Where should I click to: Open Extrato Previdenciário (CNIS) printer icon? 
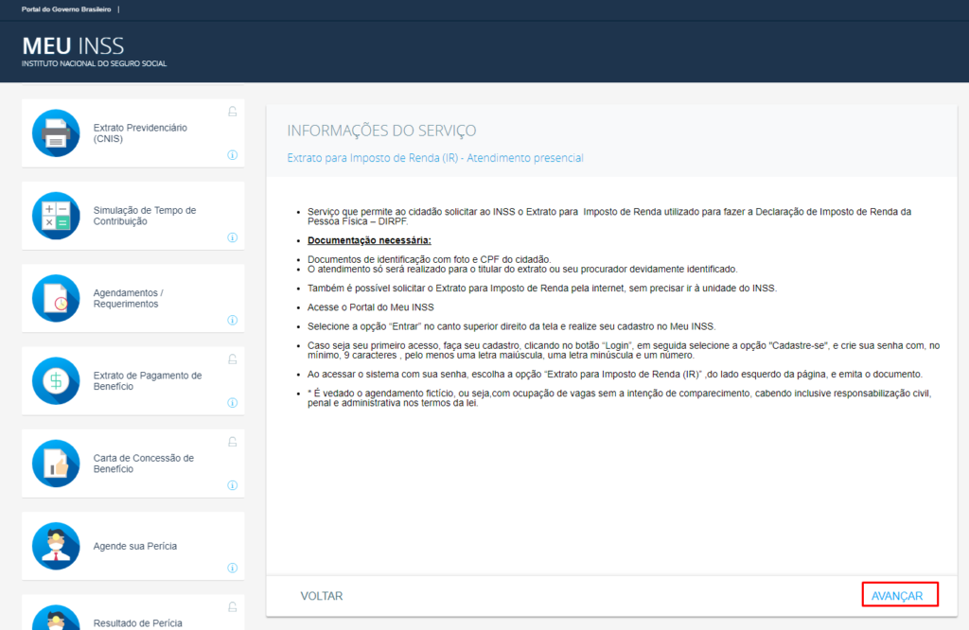point(56,133)
